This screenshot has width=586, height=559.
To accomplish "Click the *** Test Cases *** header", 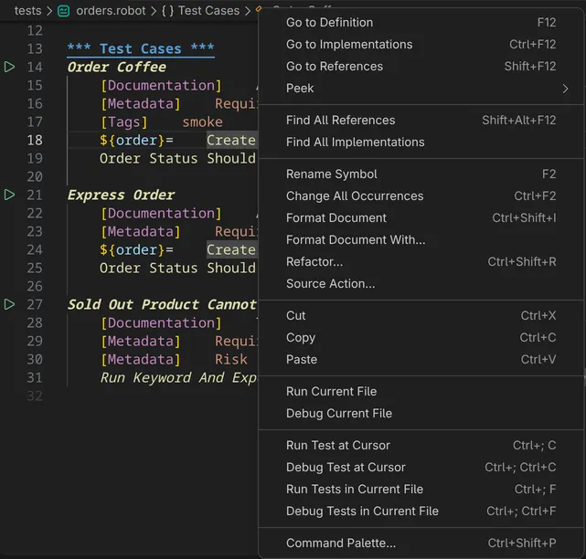I will 141,49.
